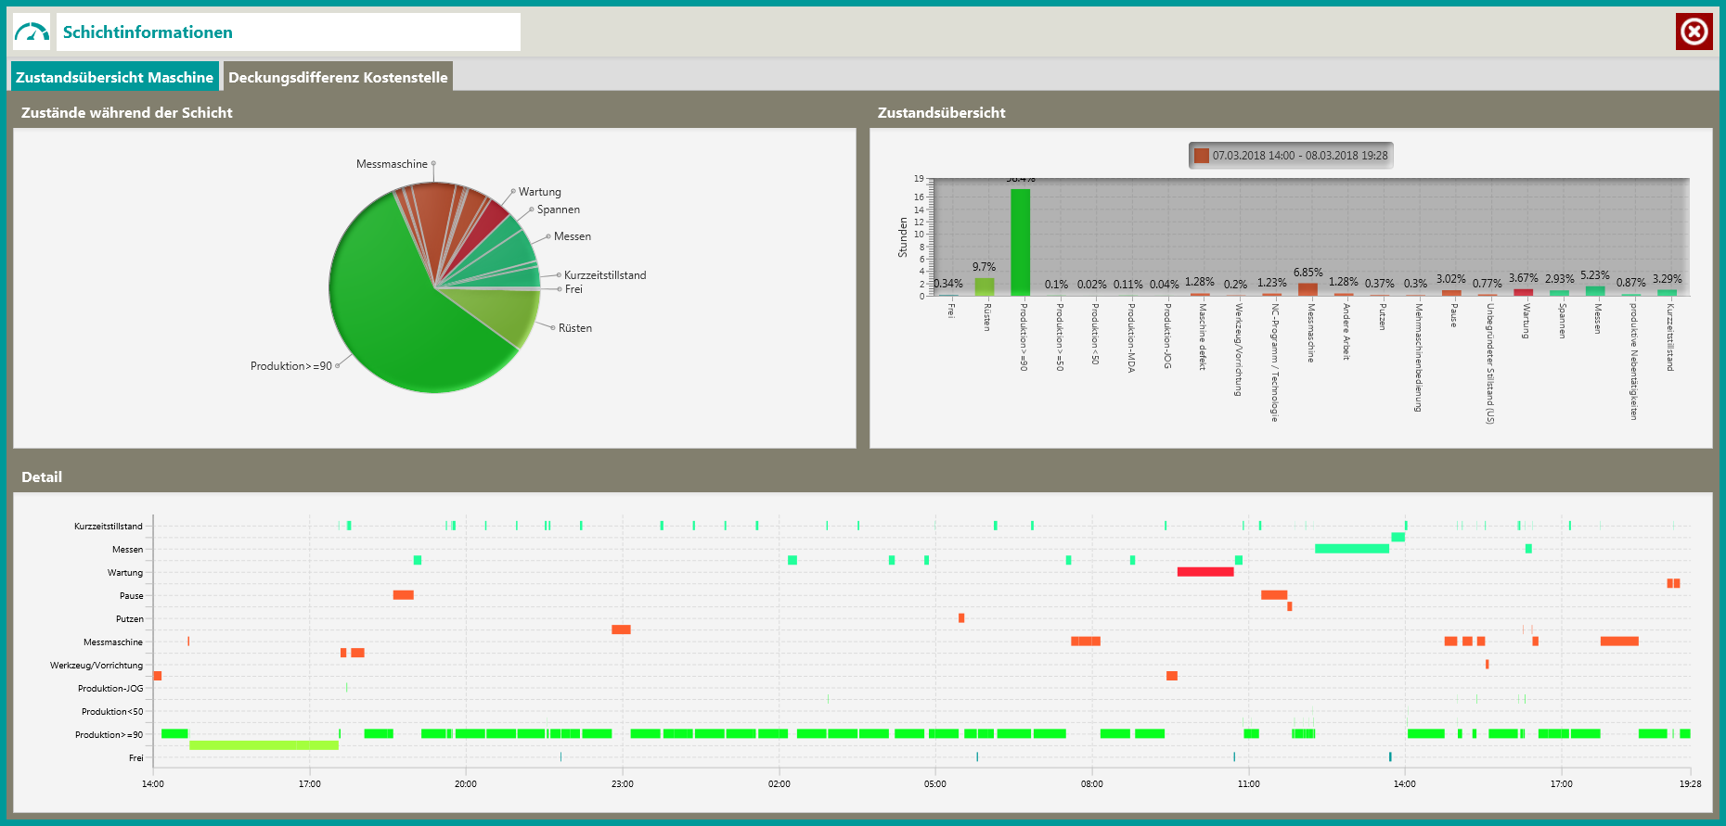Click the Messmaschine label on pie chart
The width and height of the screenshot is (1726, 826).
[392, 164]
